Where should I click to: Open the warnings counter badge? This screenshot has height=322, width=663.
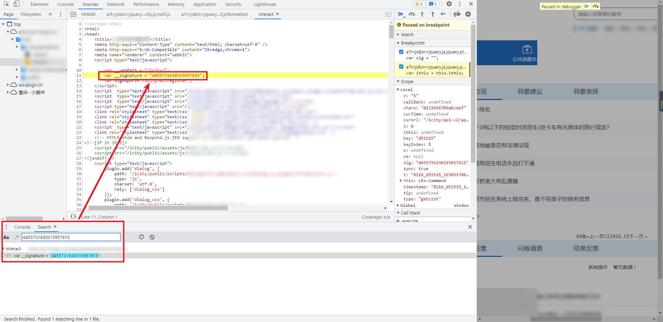click(x=419, y=4)
